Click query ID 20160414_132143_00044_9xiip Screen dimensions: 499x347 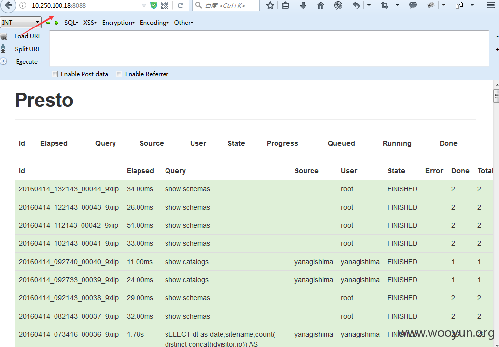[69, 189]
